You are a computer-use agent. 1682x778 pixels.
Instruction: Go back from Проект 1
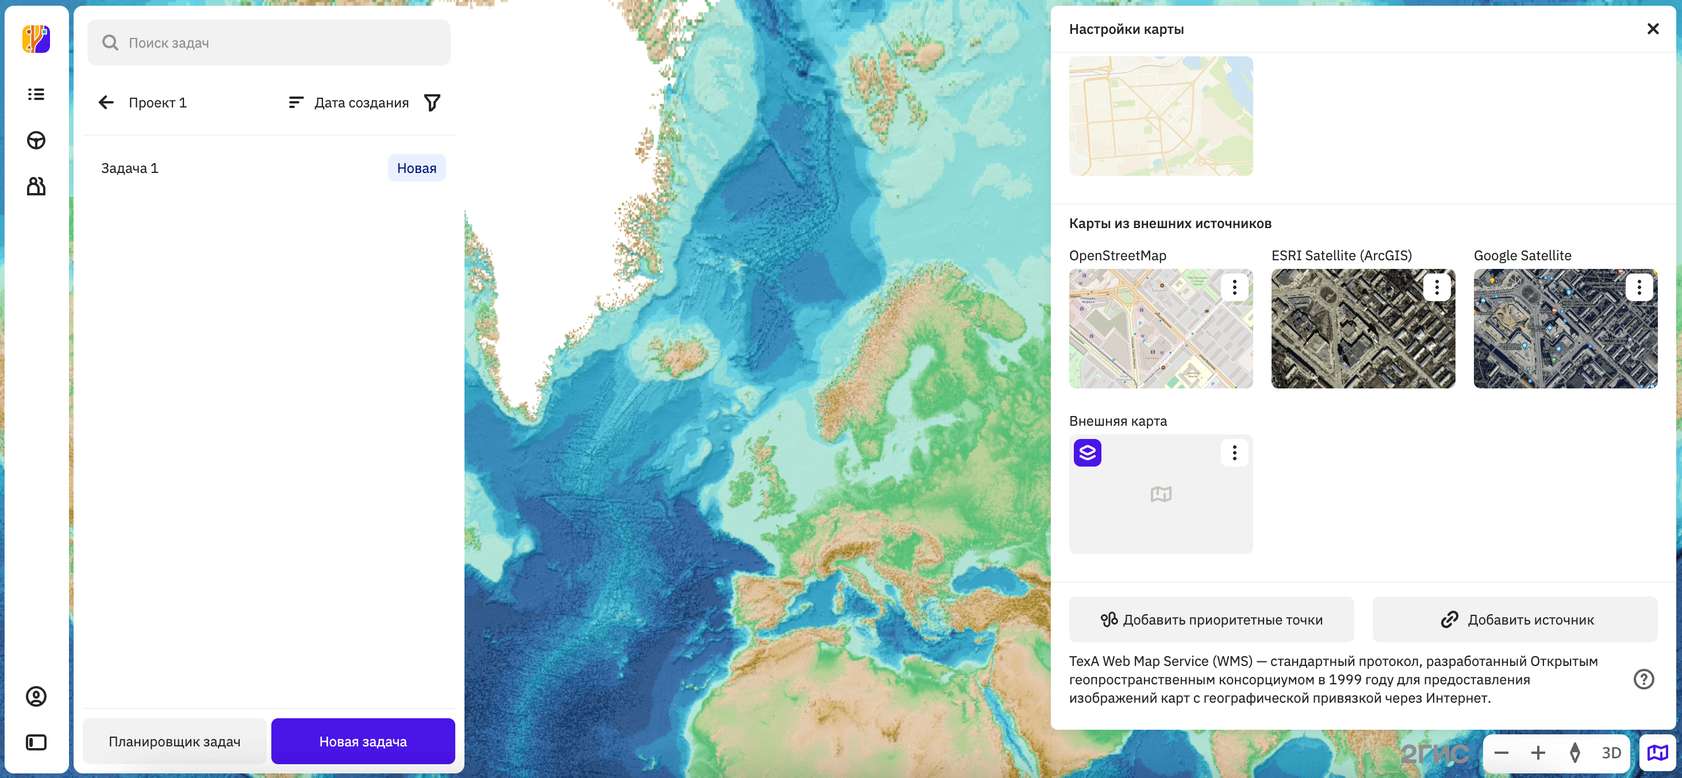[x=106, y=102]
